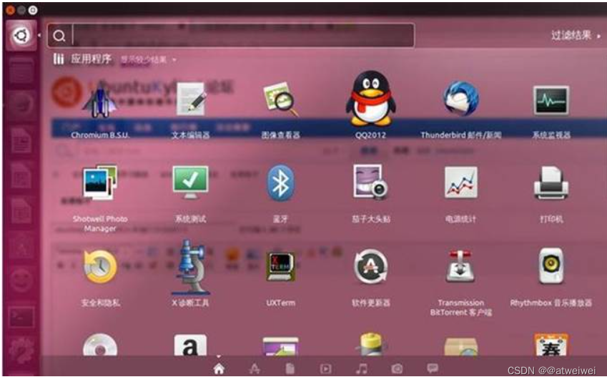The height and width of the screenshot is (382, 607).
Task: Collapse results with 显示较少结果
Action: pyautogui.click(x=148, y=59)
